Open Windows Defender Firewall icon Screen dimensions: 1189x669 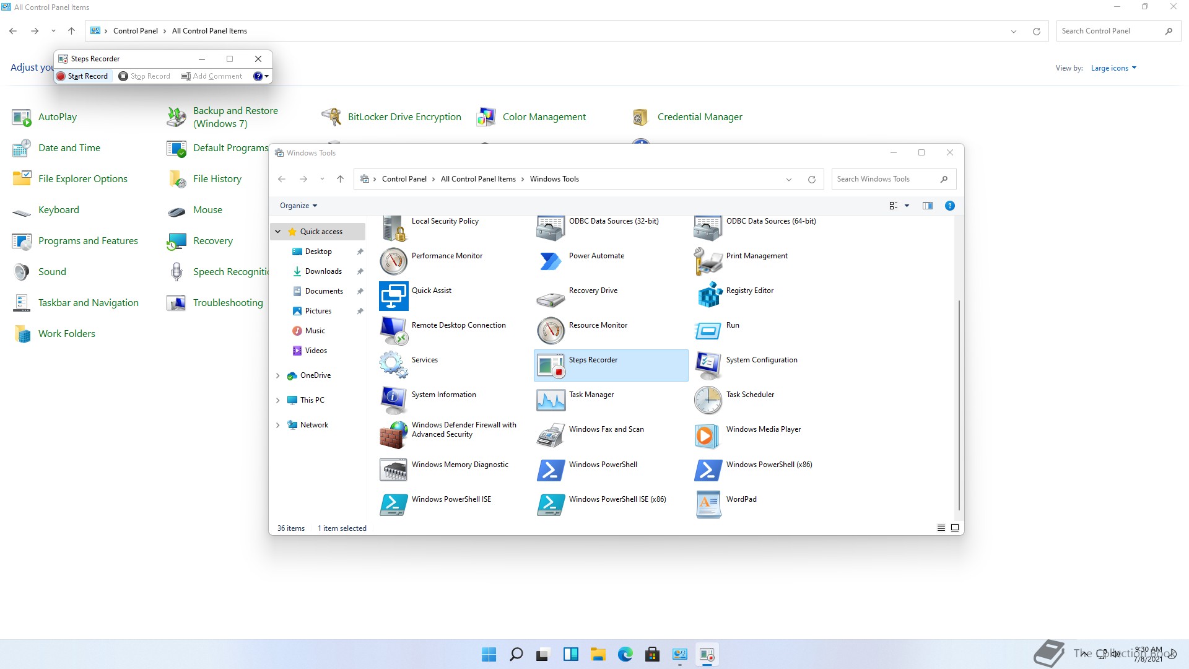[x=393, y=435]
